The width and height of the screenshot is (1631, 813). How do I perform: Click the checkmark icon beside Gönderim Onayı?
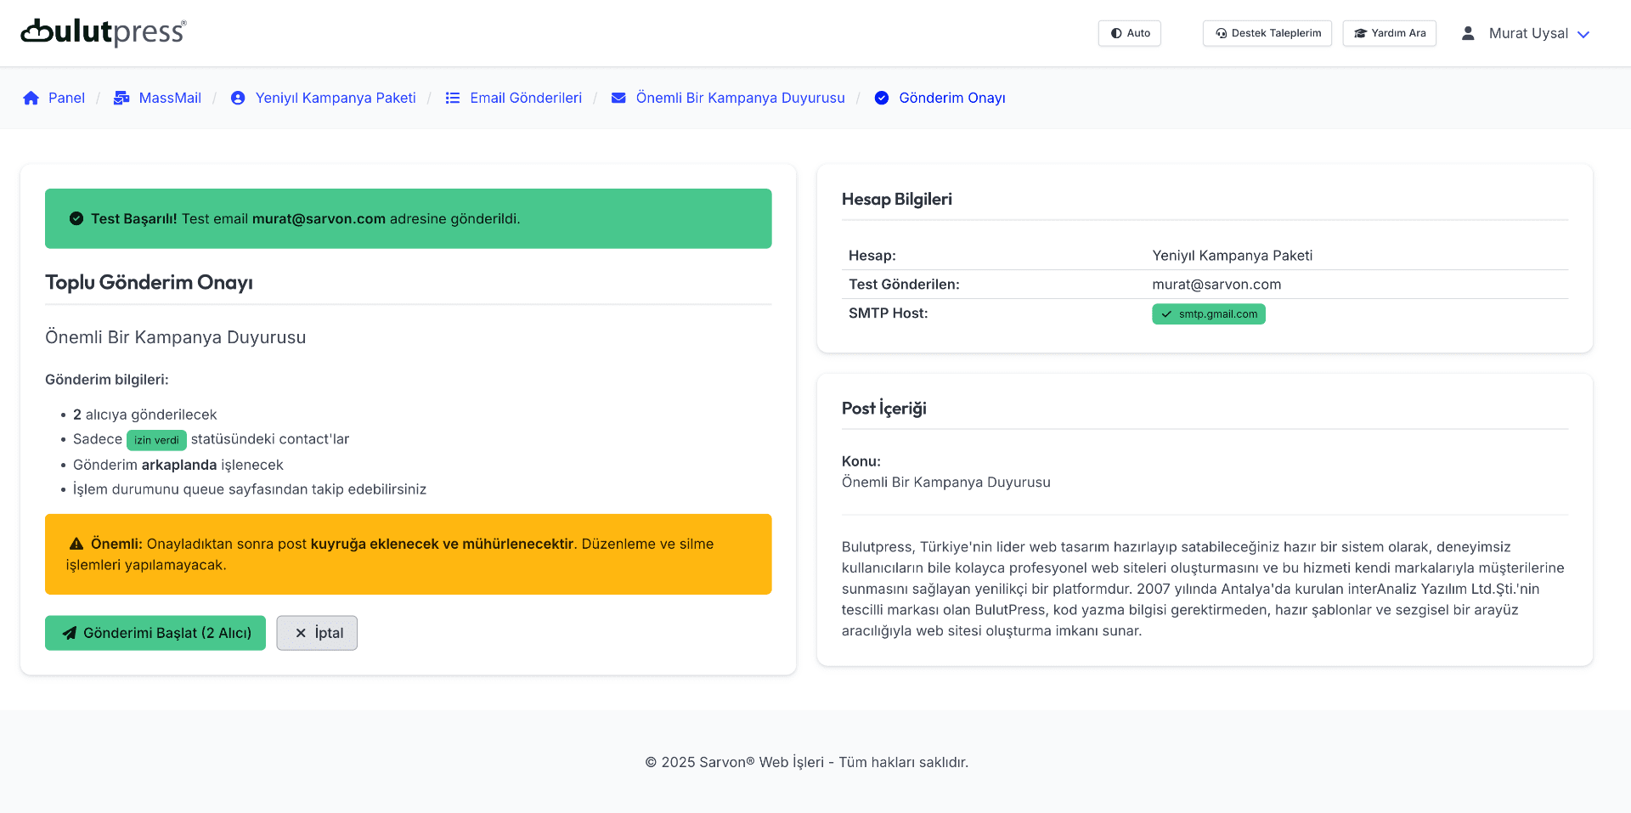tap(882, 98)
